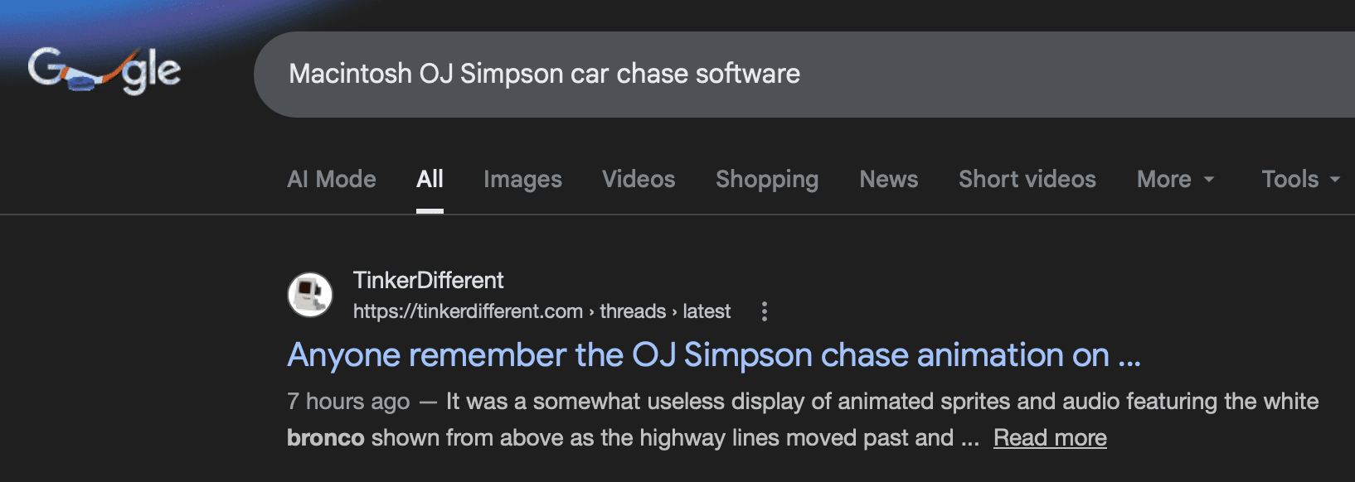Click the TinkerDifferent site name

[428, 280]
